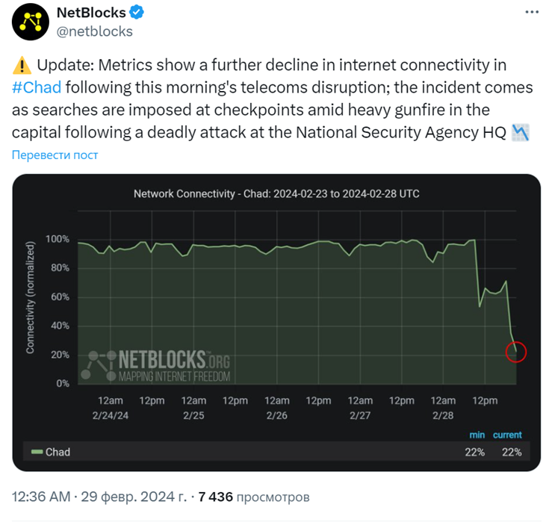552x522 pixels.
Task: Open the tweet timestamp 12:36 AM
Action: 41,497
